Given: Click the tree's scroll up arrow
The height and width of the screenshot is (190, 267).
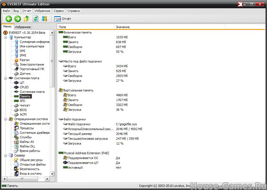Looking at the screenshot, I should 52,33.
